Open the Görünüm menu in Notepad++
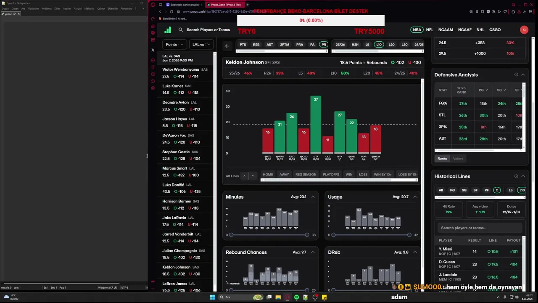The height and width of the screenshot is (303, 538). click(x=33, y=8)
